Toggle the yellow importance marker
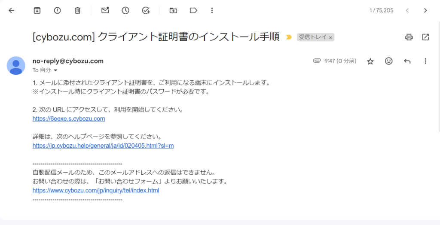 click(289, 37)
